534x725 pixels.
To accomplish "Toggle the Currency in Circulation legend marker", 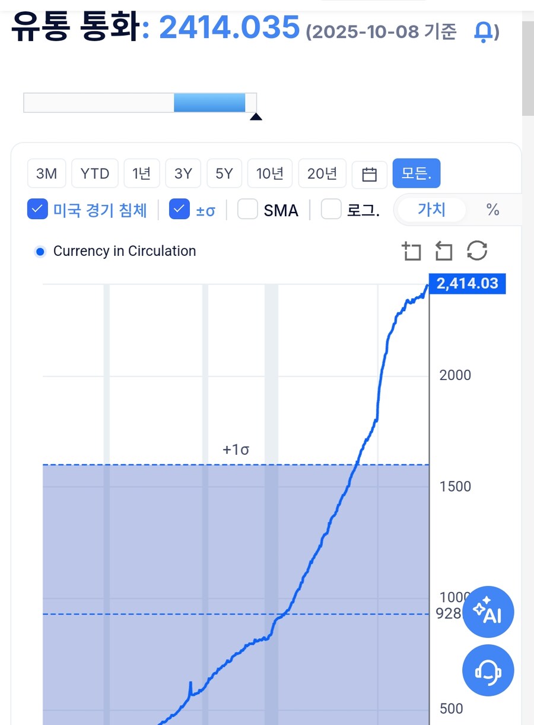I will (40, 252).
